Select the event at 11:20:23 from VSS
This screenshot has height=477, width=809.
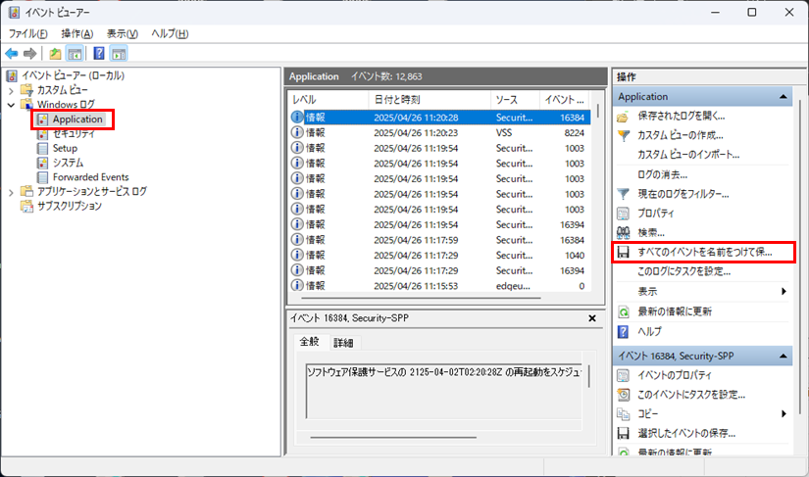coord(439,133)
